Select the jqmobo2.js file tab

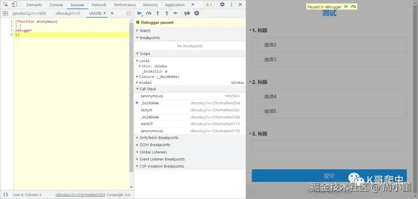(29, 13)
